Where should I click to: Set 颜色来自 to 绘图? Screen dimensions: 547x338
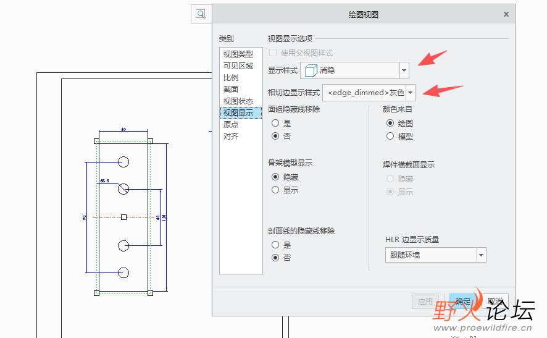click(x=390, y=123)
